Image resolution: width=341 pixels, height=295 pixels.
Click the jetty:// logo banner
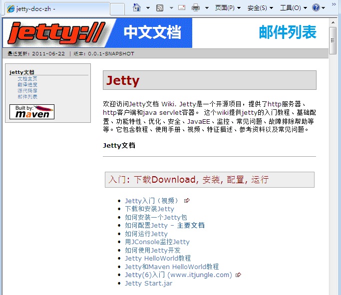(x=97, y=33)
